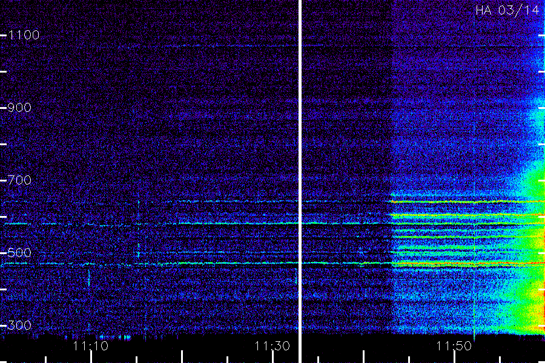Click the 11:10 time axis label
This screenshot has width=545, height=363.
[91, 346]
